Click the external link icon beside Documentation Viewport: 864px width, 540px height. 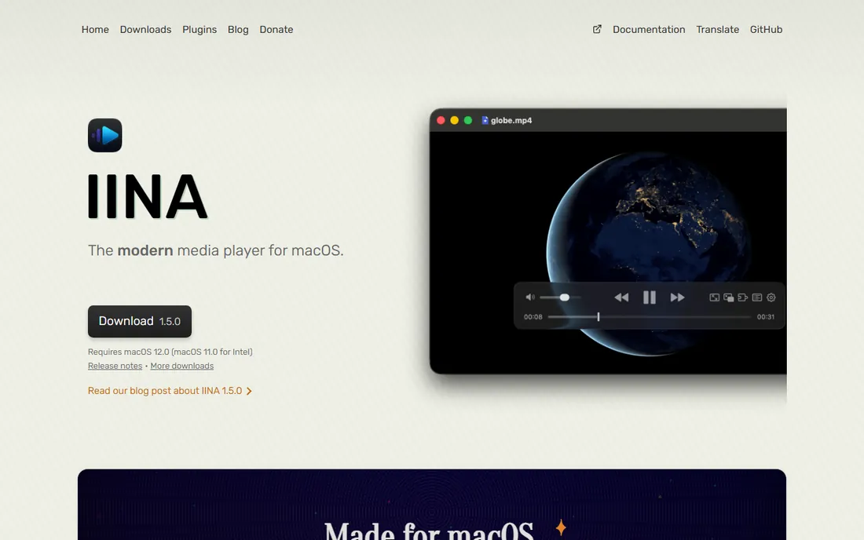(x=597, y=29)
